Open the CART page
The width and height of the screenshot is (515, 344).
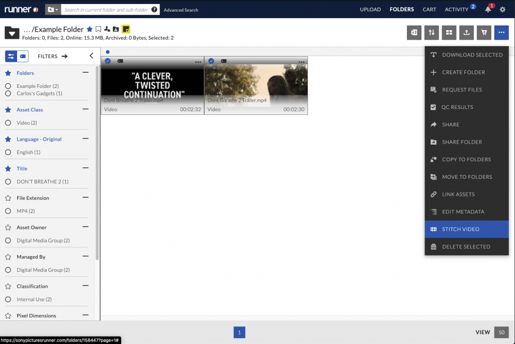(430, 10)
